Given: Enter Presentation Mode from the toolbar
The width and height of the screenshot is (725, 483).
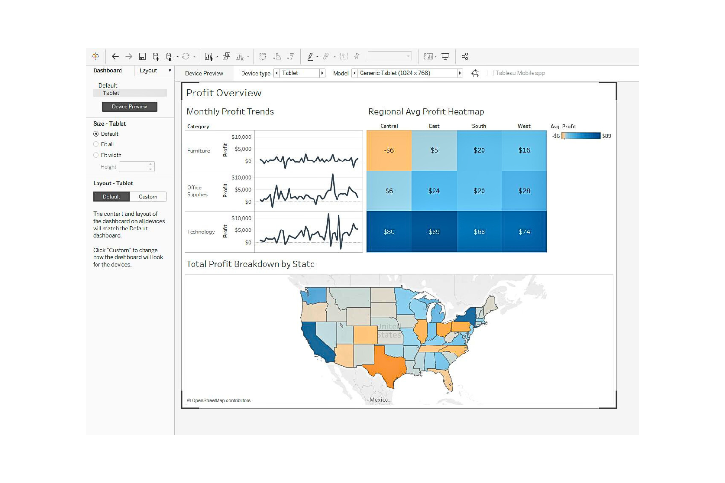Looking at the screenshot, I should coord(444,56).
